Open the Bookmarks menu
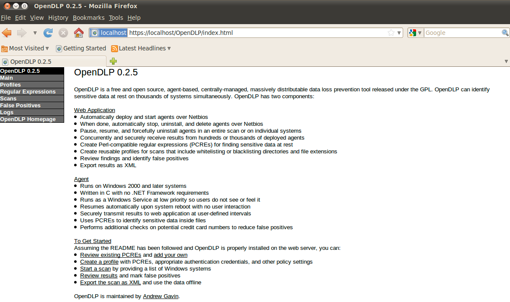 pyautogui.click(x=89, y=18)
